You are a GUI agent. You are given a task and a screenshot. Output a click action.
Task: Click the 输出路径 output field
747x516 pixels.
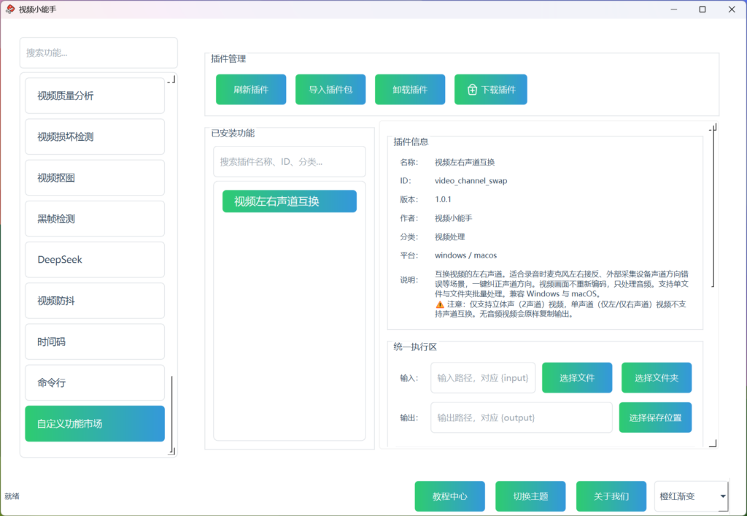tap(522, 417)
